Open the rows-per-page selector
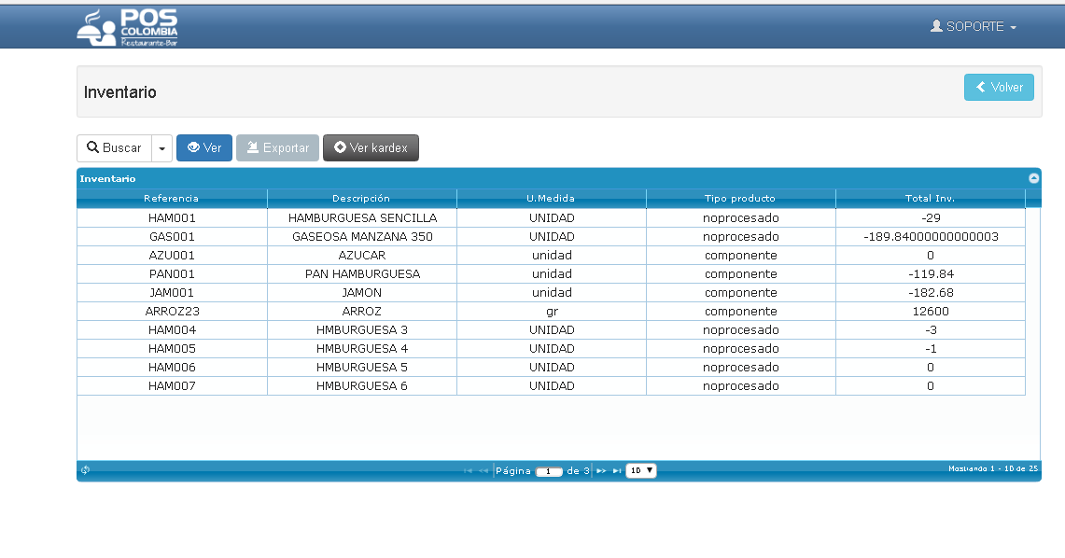The image size is (1065, 558). (641, 470)
